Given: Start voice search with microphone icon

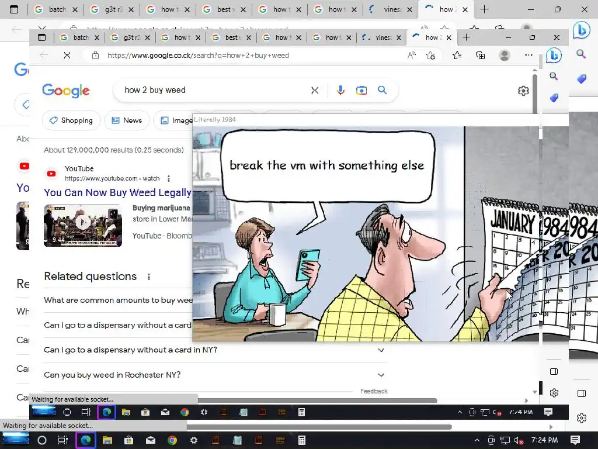Looking at the screenshot, I should [340, 90].
